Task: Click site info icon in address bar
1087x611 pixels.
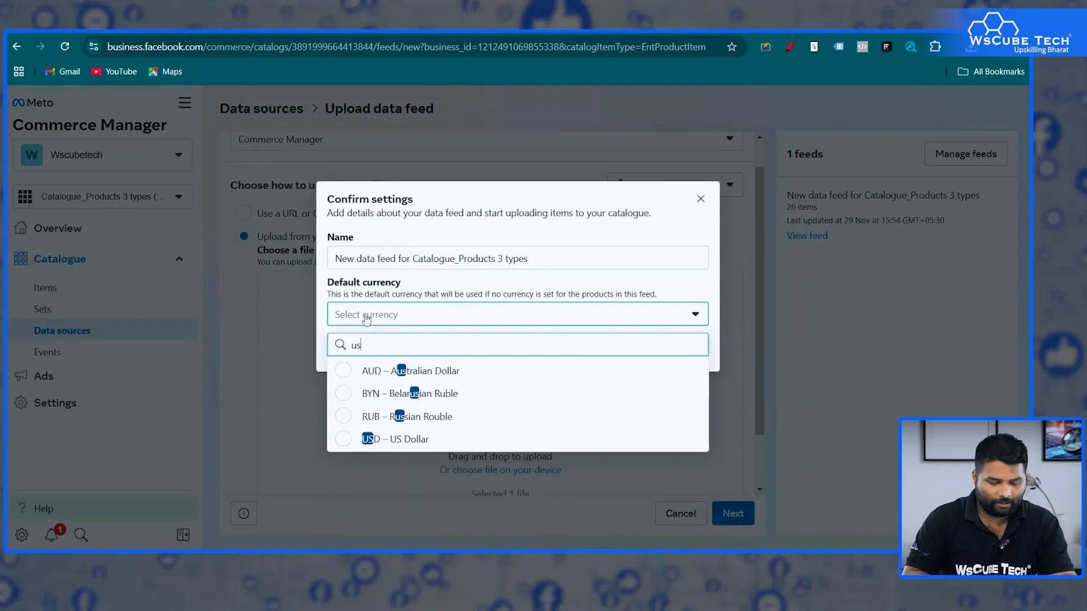Action: pos(93,47)
